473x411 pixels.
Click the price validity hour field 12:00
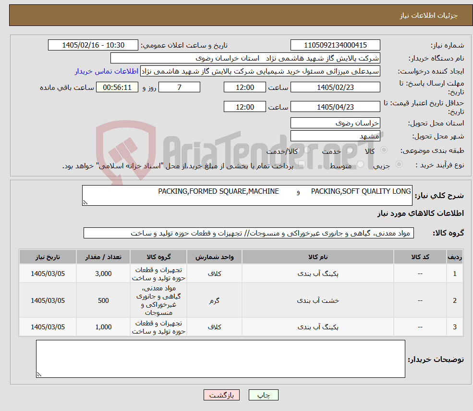(x=244, y=107)
